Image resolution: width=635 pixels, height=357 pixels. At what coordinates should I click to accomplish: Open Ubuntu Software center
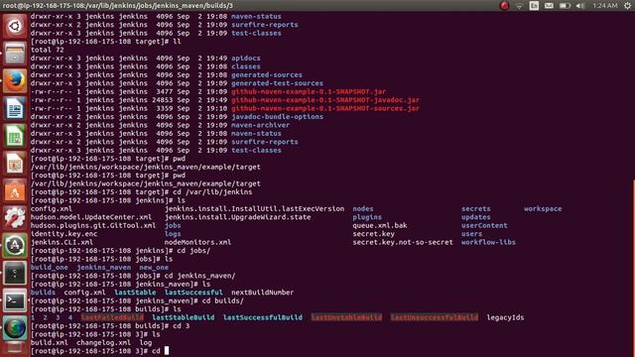point(15,191)
